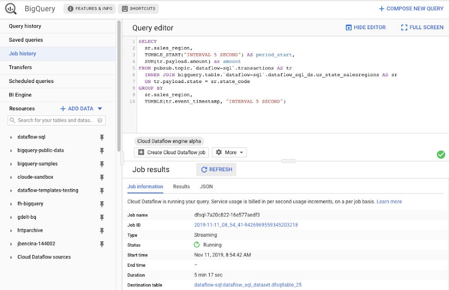Image resolution: width=449 pixels, height=290 pixels.
Task: Open BI Engine
Action: 58,95
